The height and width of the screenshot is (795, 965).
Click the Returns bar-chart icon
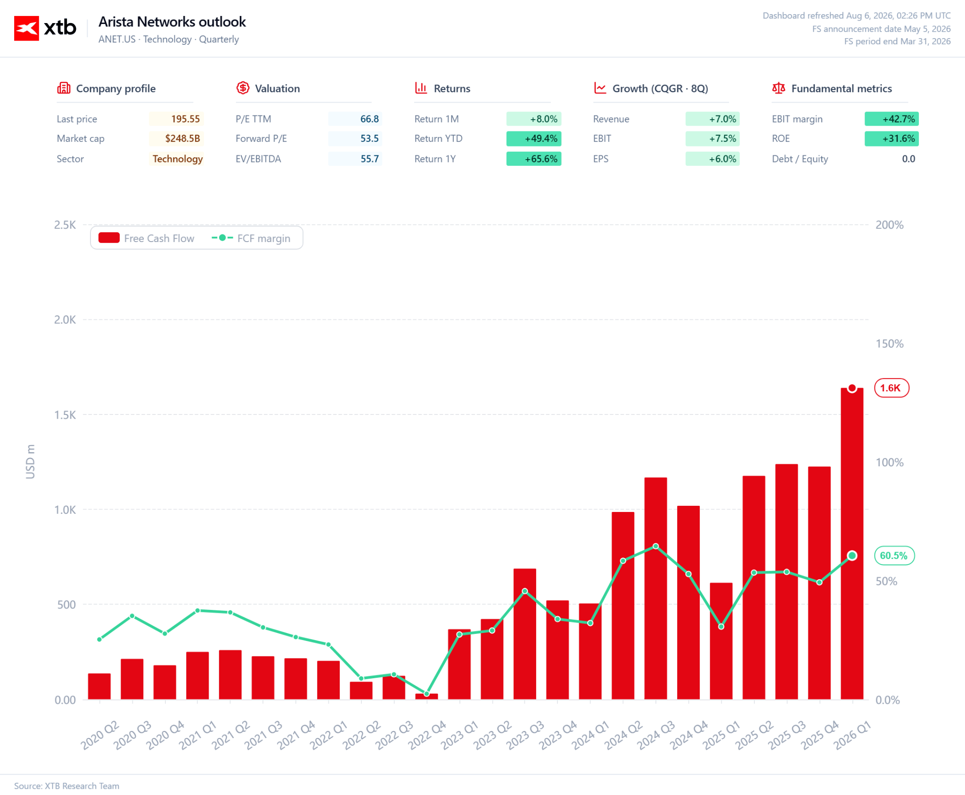point(421,88)
